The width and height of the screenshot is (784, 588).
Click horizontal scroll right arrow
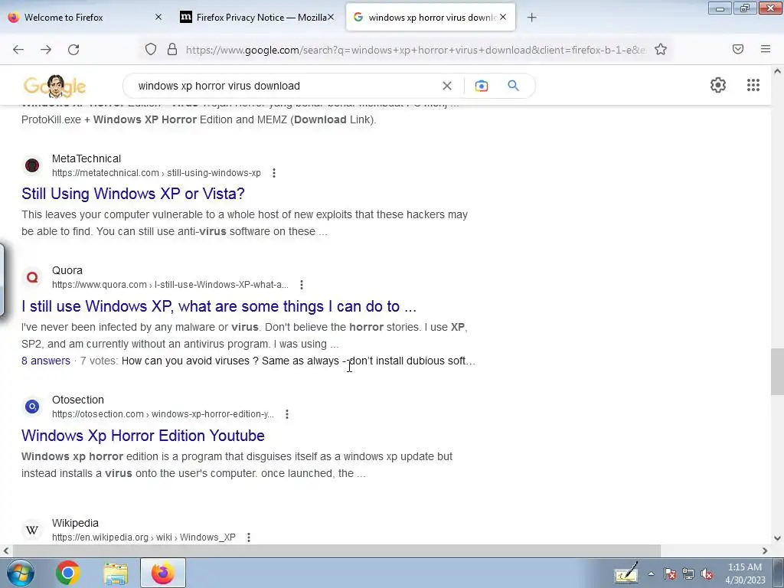[765, 550]
